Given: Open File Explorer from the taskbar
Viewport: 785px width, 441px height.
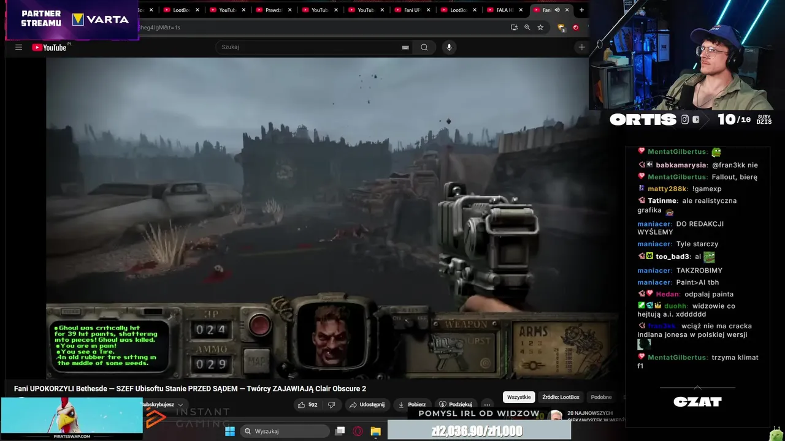Looking at the screenshot, I should coord(375,431).
